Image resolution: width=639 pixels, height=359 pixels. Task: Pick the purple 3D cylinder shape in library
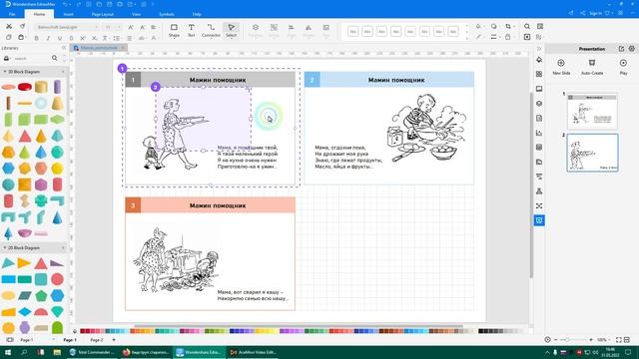[57, 87]
